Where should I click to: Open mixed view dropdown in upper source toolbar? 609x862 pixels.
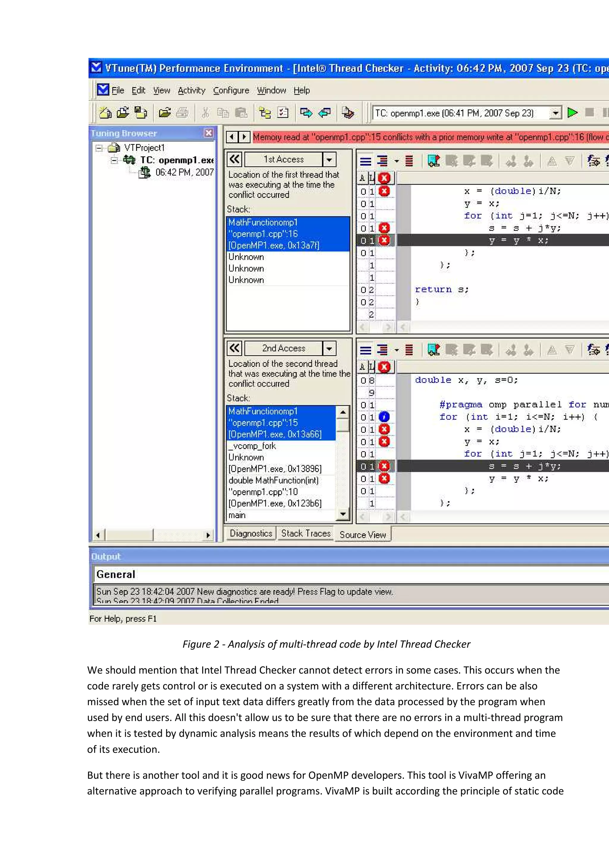point(396,162)
